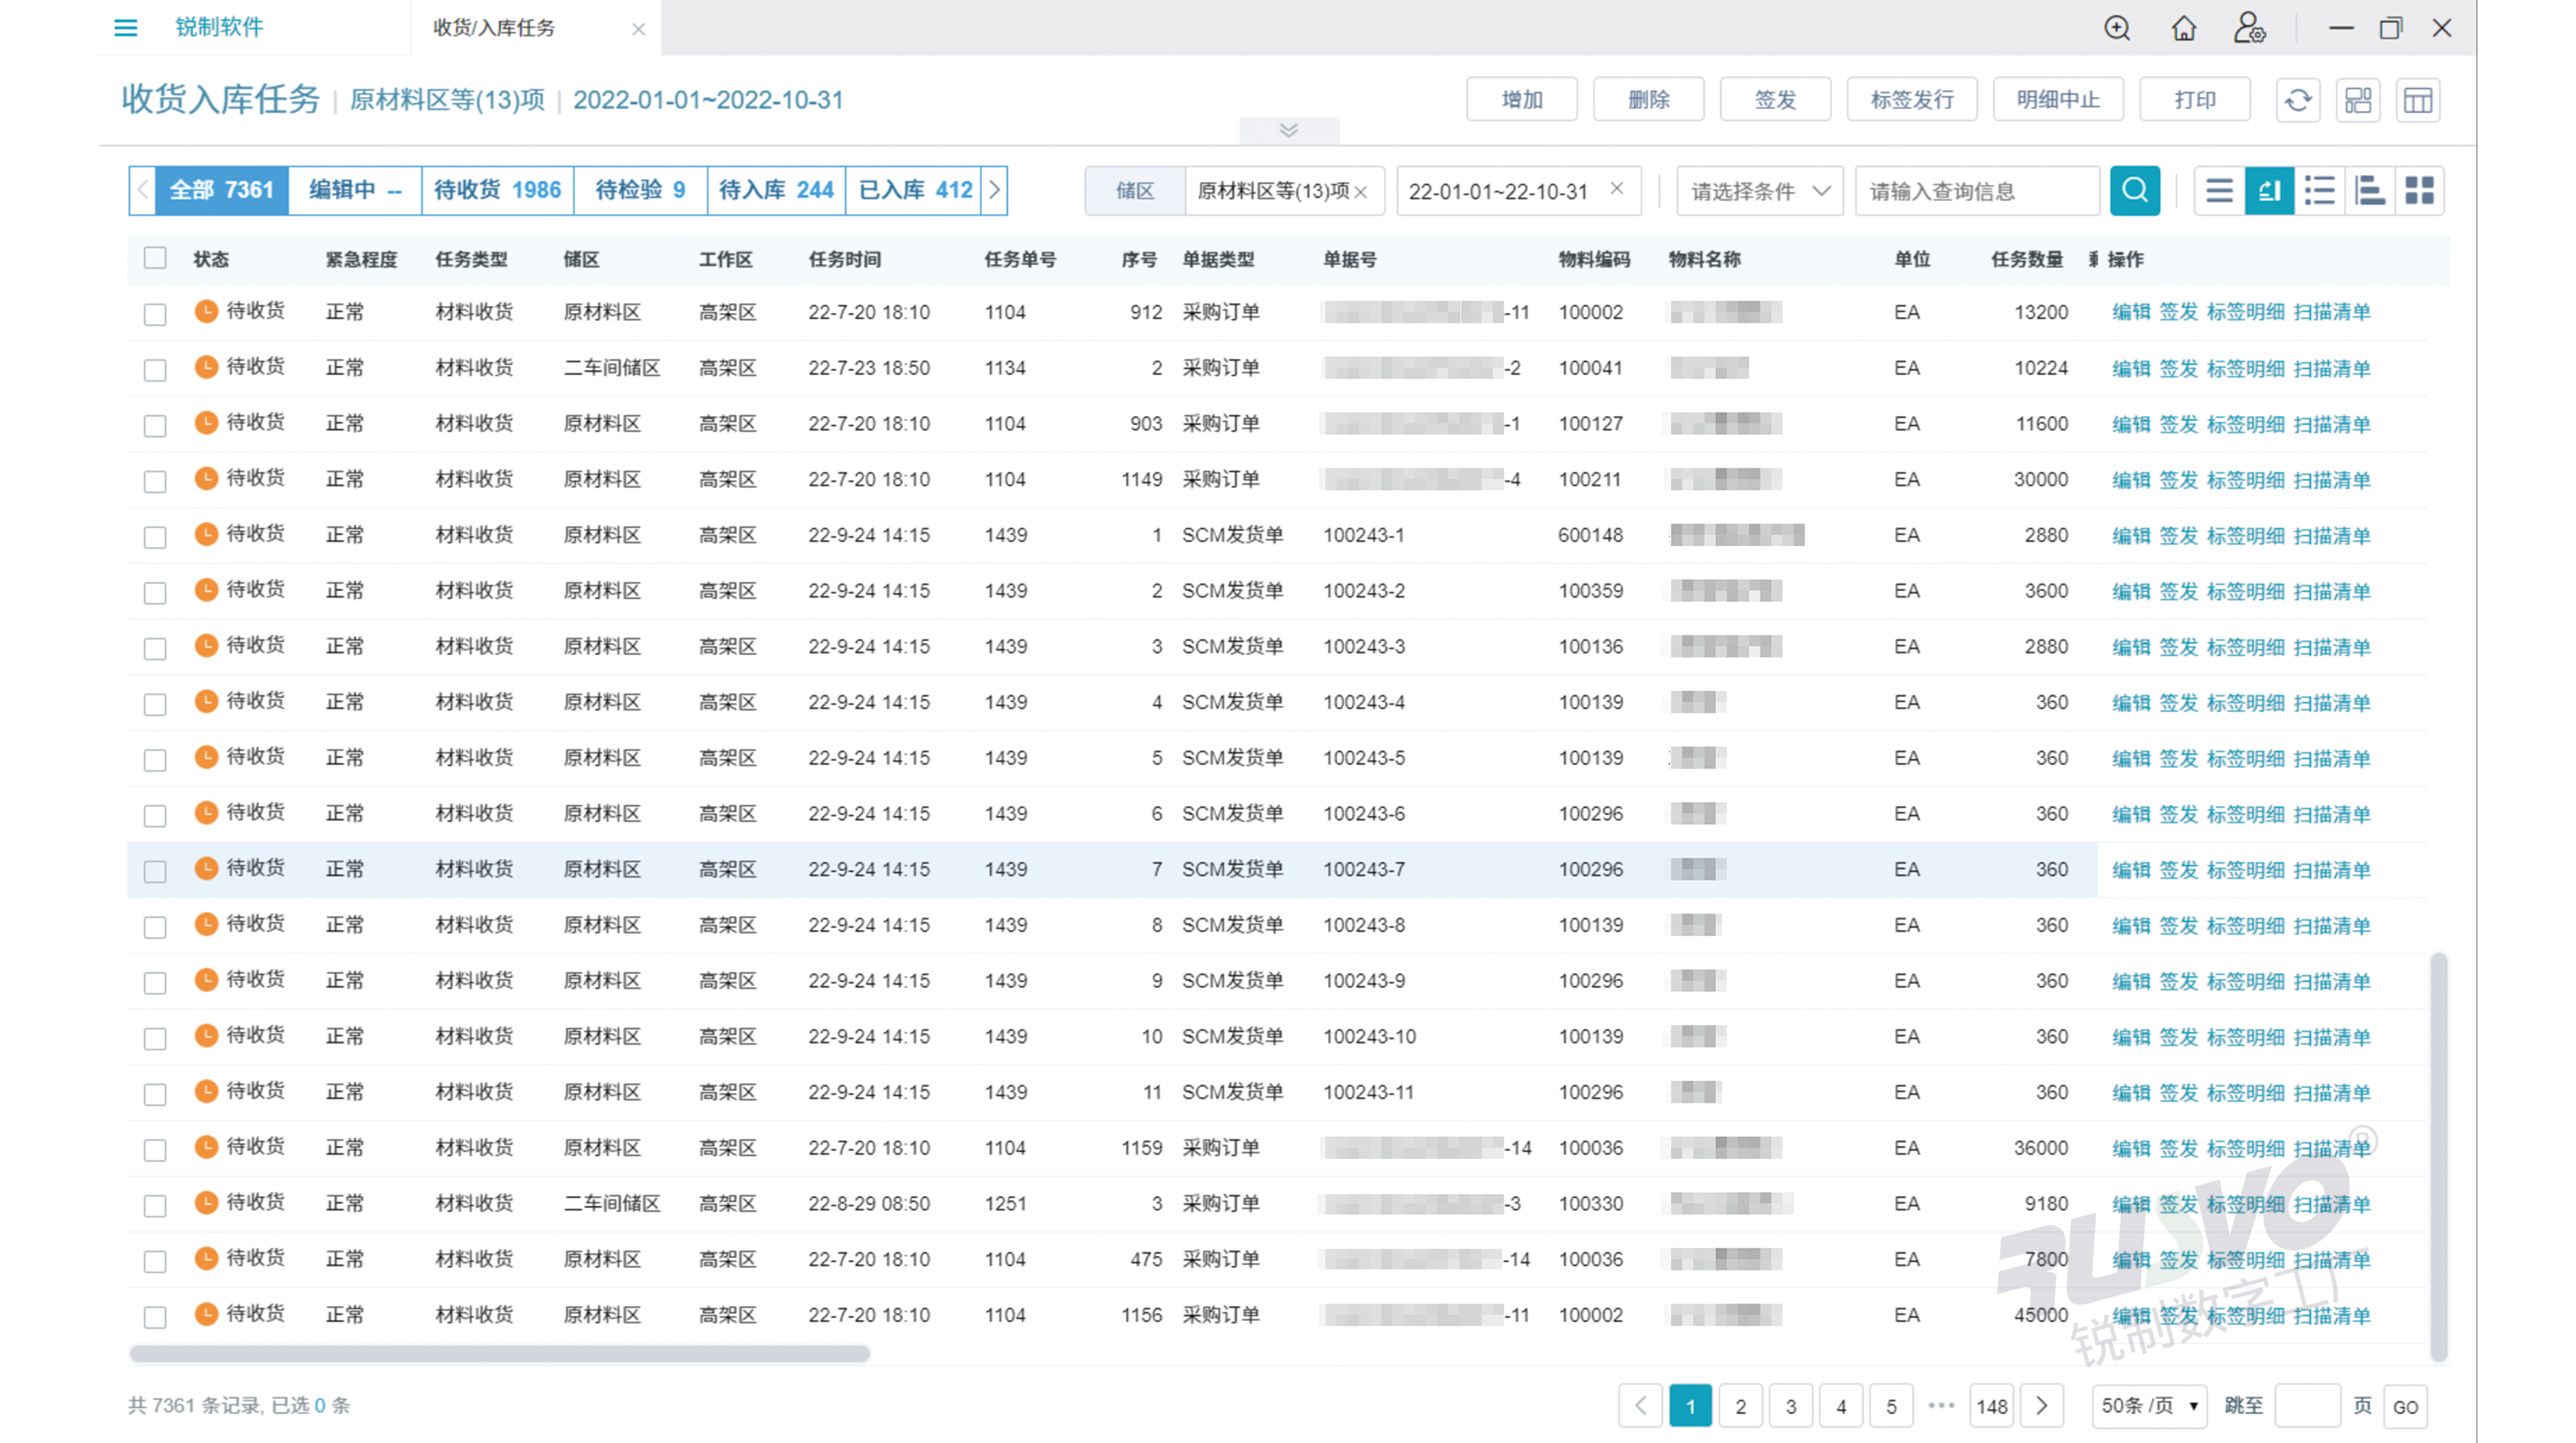
Task: Click the horizontal scrollbar of the table
Action: [x=499, y=1353]
